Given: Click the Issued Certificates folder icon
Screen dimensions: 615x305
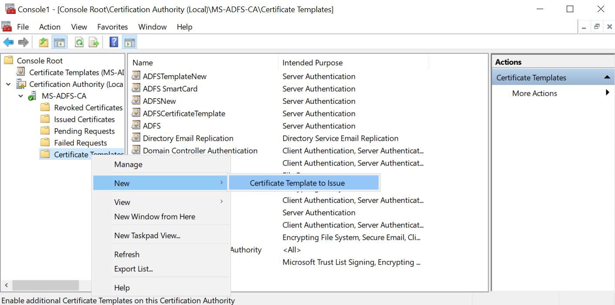Looking at the screenshot, I should pos(45,119).
